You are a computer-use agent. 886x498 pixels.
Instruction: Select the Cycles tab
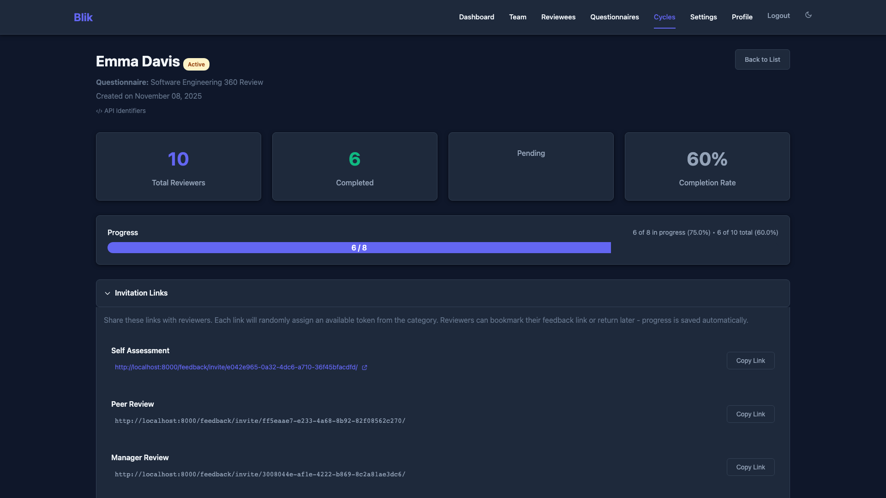[664, 17]
